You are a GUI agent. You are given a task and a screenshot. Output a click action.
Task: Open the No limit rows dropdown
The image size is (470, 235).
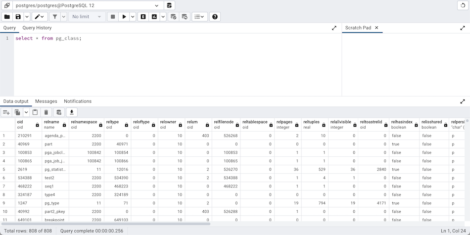[x=87, y=17]
